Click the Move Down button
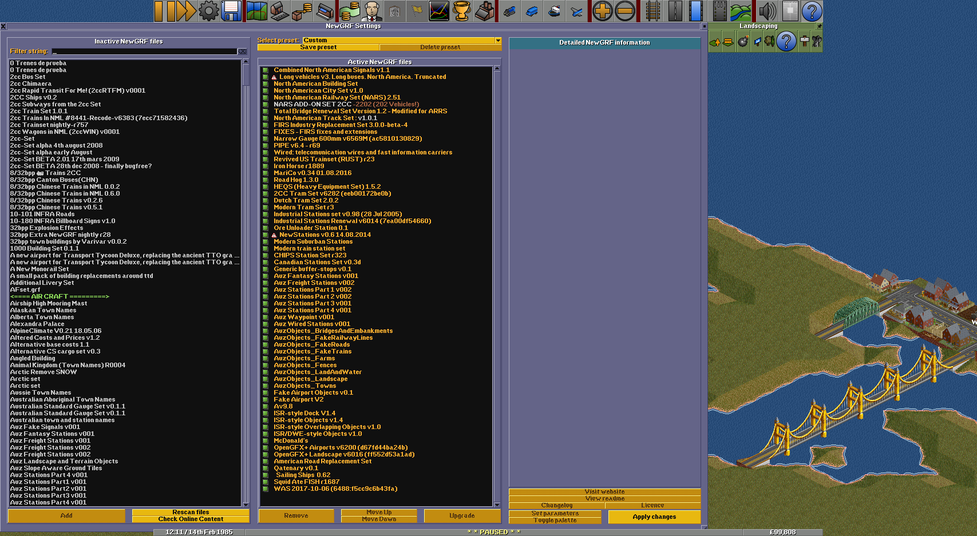The width and height of the screenshot is (977, 536). 379,519
